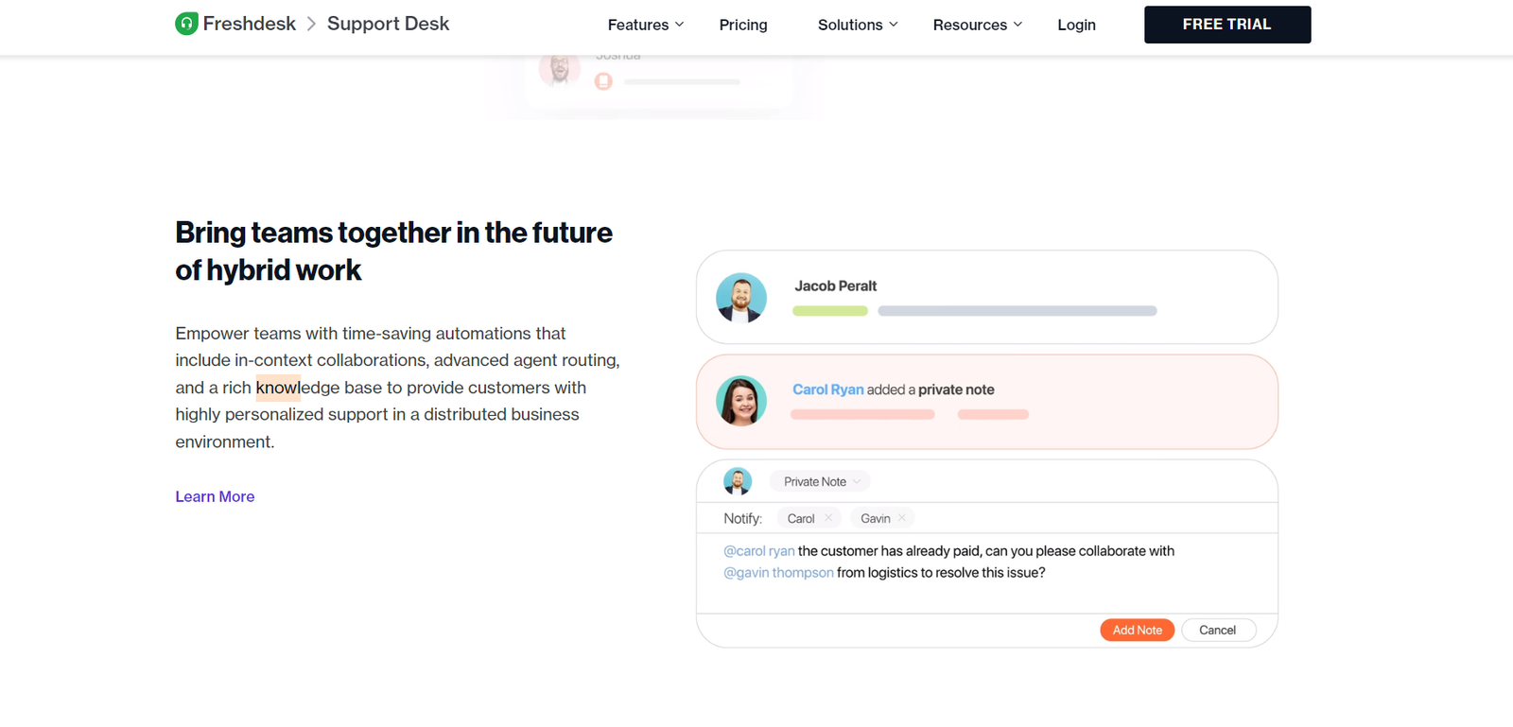Start a FREE TRIAL
The width and height of the screenshot is (1513, 727).
pos(1226,25)
